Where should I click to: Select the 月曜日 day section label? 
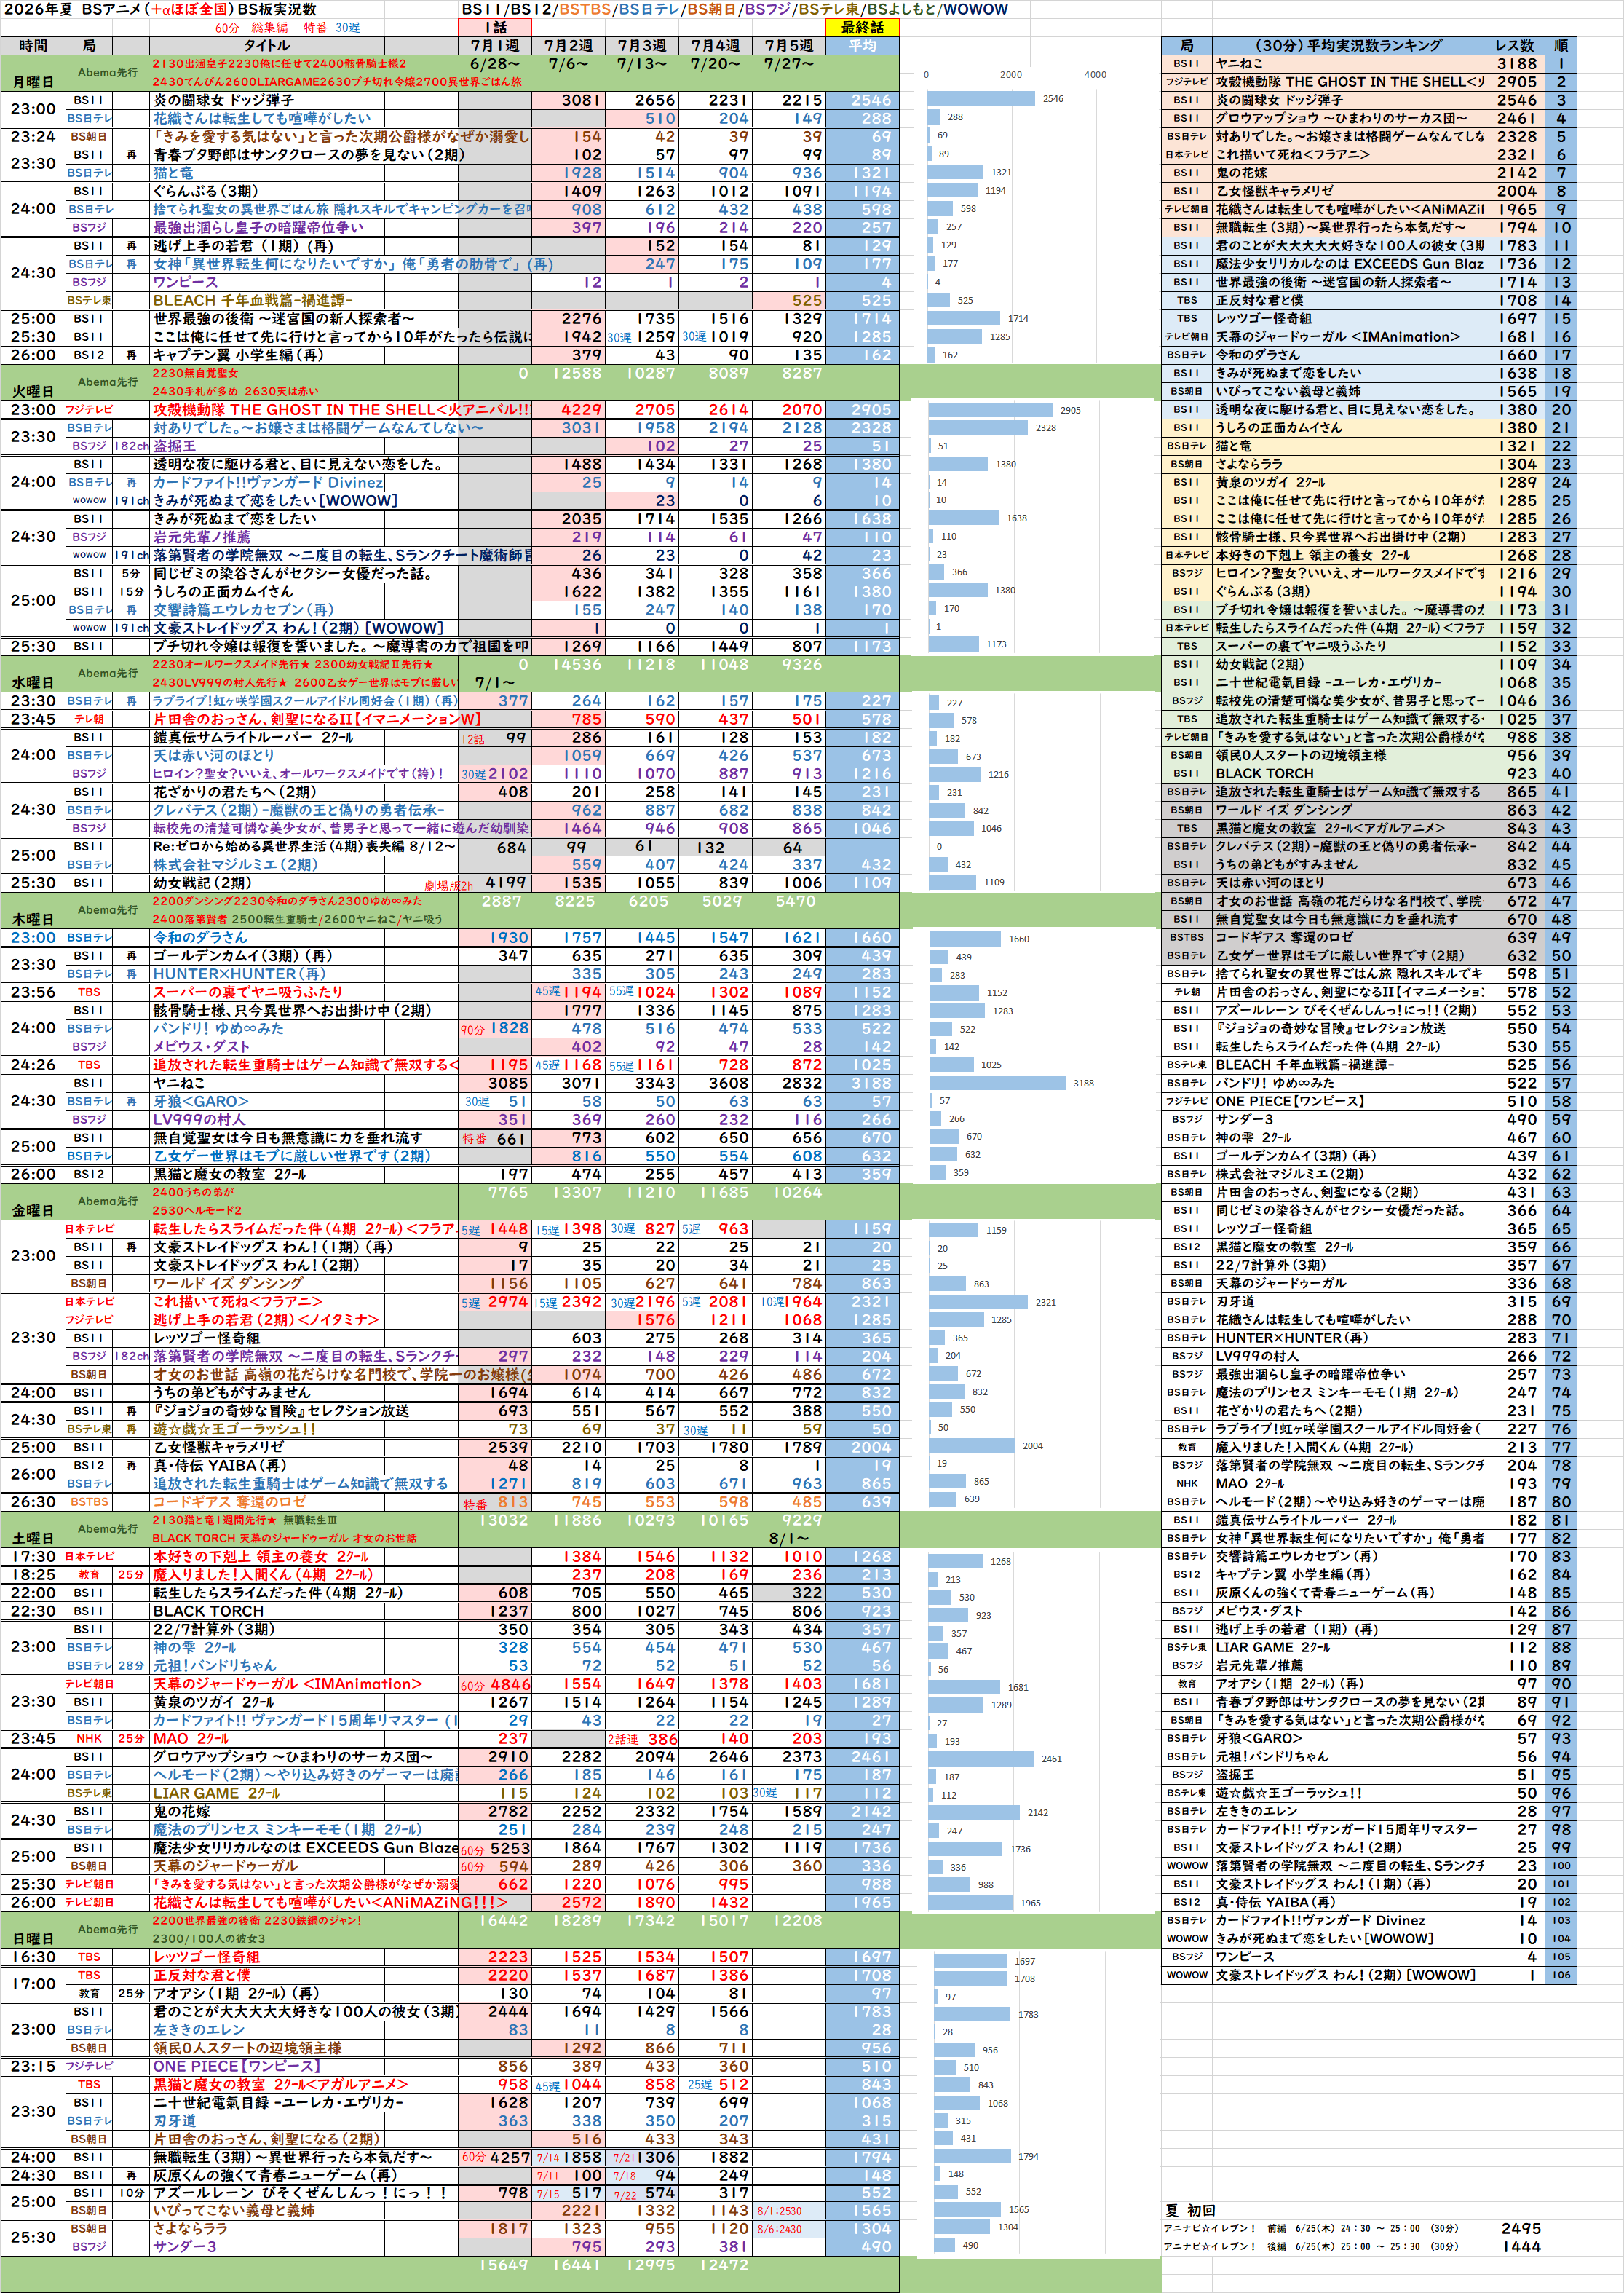click(33, 82)
